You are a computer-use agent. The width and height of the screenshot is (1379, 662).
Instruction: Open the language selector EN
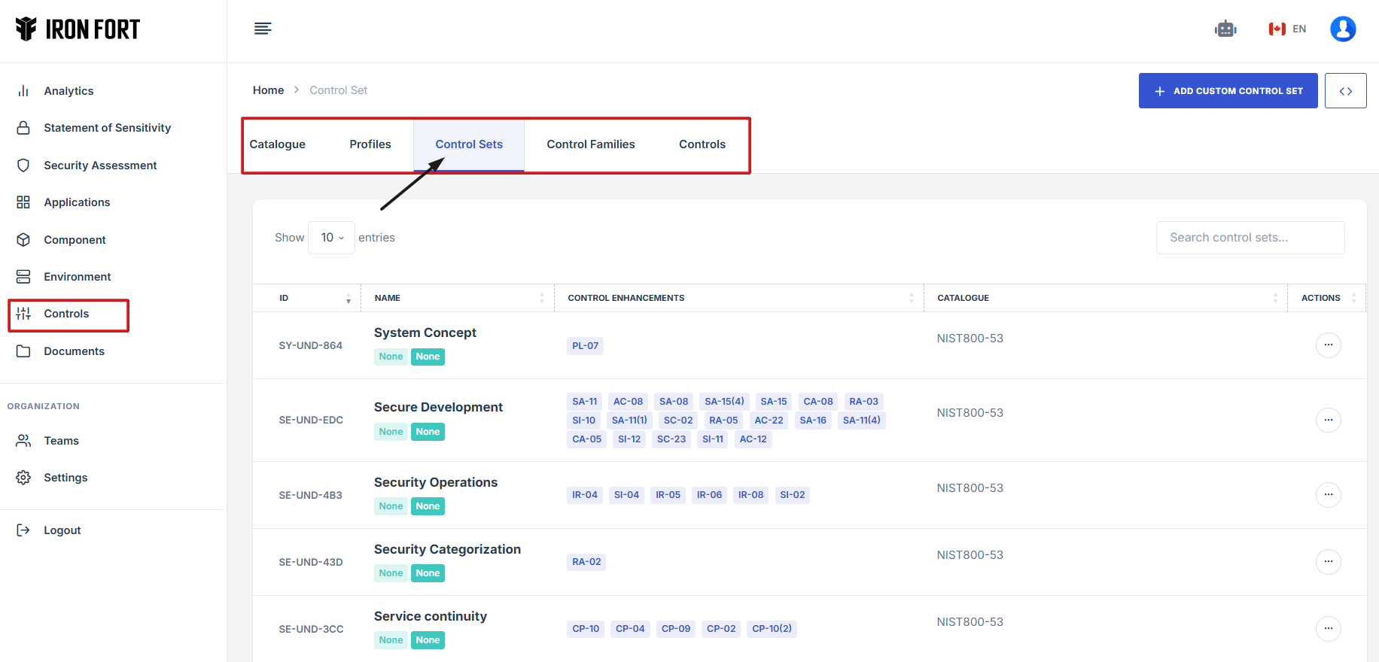1288,29
